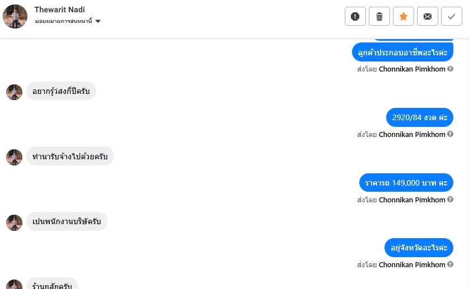The height and width of the screenshot is (289, 469).
Task: Click avatar beside อยากรู้ว่าส่งกี่ปีครับ message
Action: (x=14, y=92)
